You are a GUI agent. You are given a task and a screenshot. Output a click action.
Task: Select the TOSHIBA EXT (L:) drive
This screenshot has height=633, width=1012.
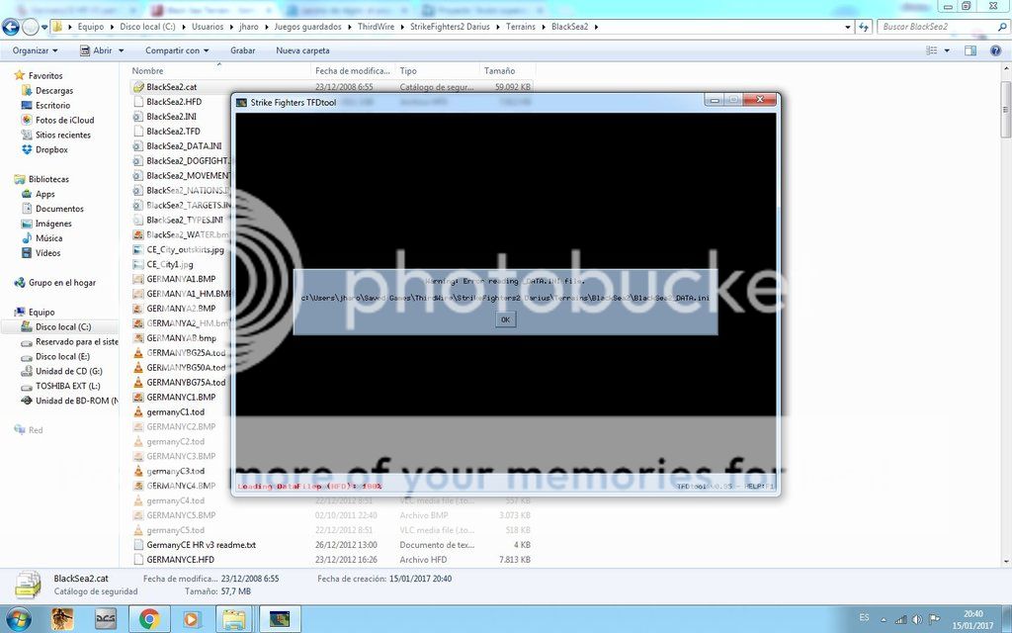click(x=68, y=387)
